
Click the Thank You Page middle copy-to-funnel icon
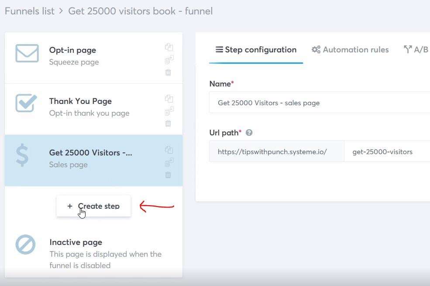(x=169, y=111)
